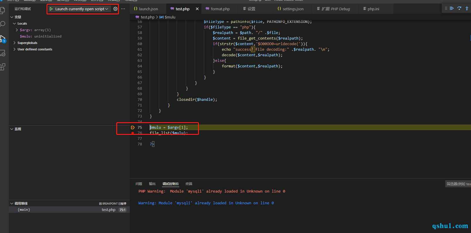Open 调试控制台 debug console tab
Image resolution: width=471 pixels, height=233 pixels.
171,184
